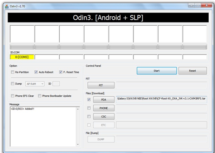Image resolution: width=215 pixels, height=153 pixels.
Task: Click the PIT file path field
Action: 162,85
